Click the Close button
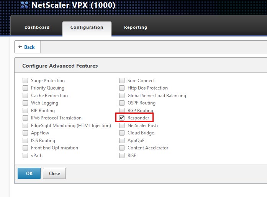This screenshot has height=197, width=267. 54,173
